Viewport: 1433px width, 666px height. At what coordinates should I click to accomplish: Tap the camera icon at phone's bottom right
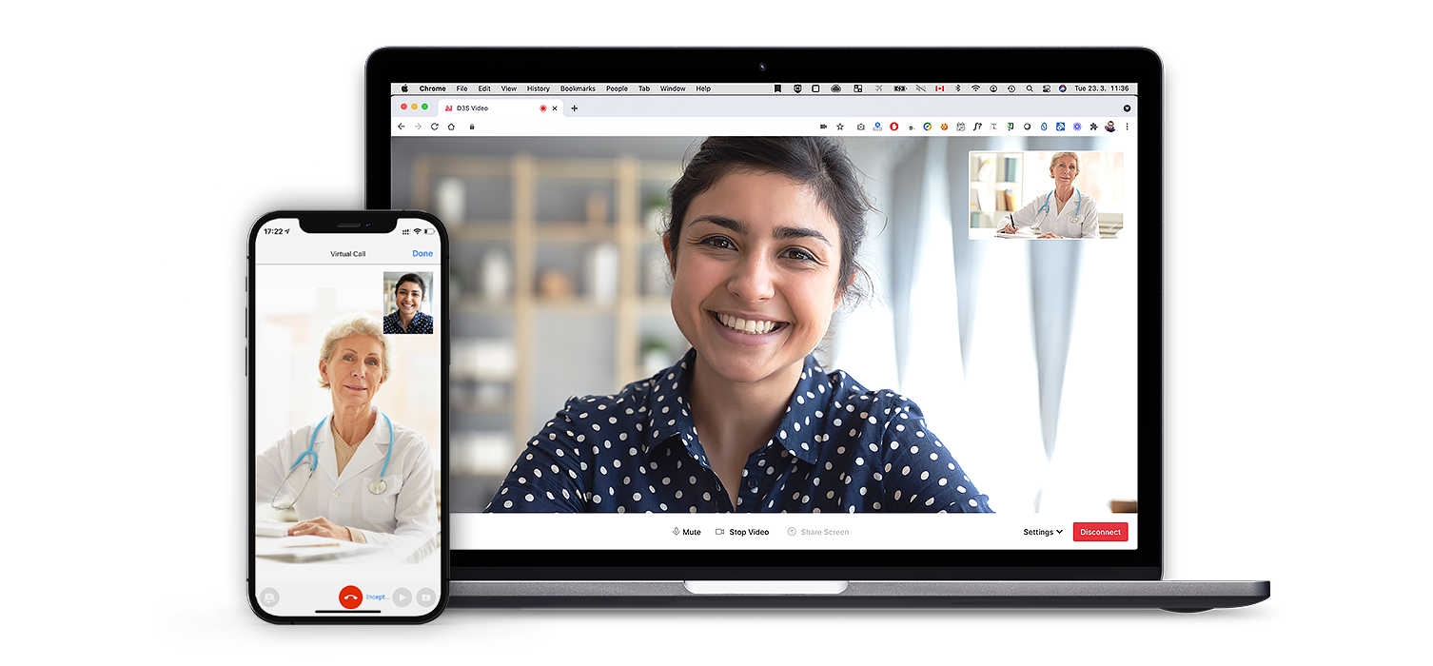[425, 597]
